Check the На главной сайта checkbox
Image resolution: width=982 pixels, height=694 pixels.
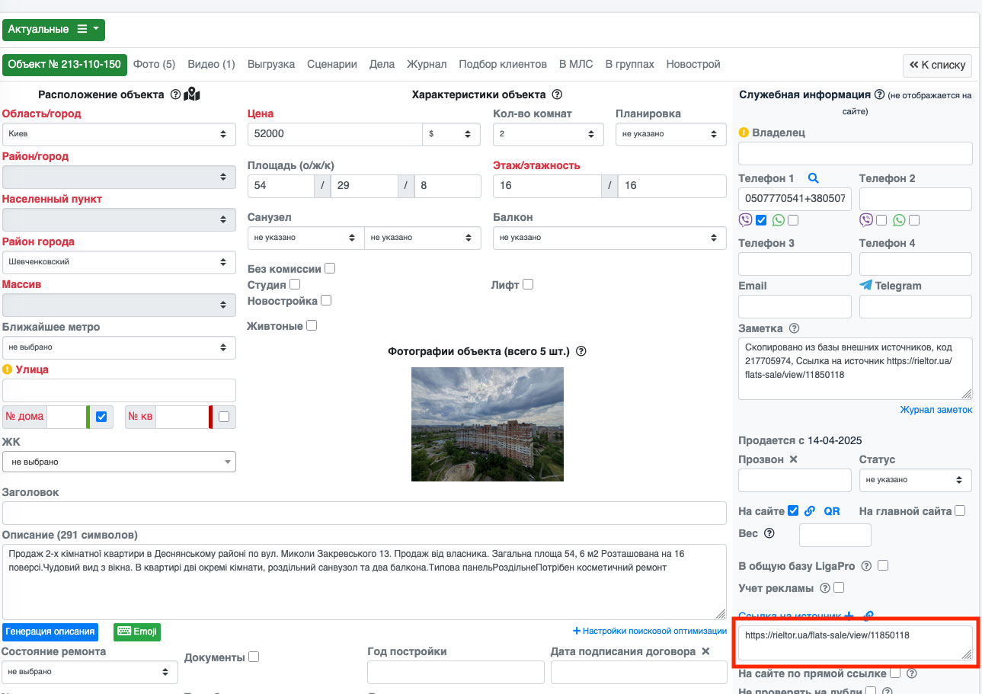point(960,510)
